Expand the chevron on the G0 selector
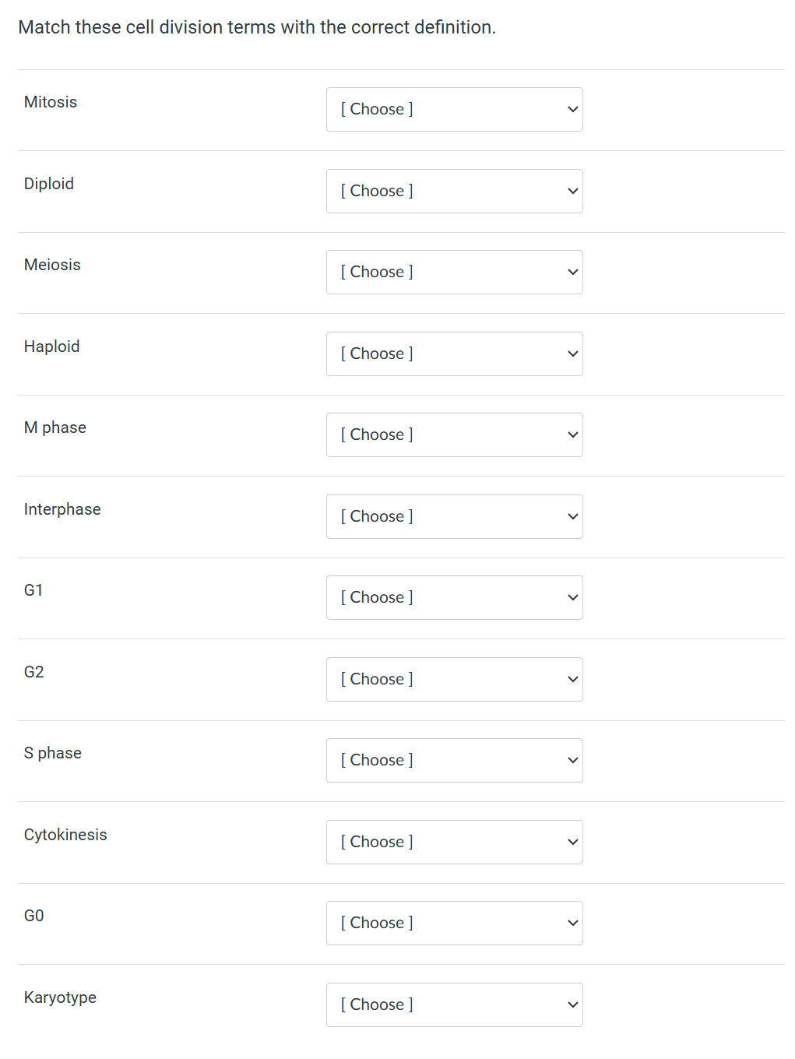The image size is (795, 1059). [x=572, y=923]
